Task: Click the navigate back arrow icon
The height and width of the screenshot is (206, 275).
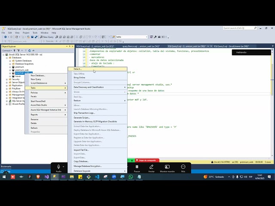Action: click(6, 37)
